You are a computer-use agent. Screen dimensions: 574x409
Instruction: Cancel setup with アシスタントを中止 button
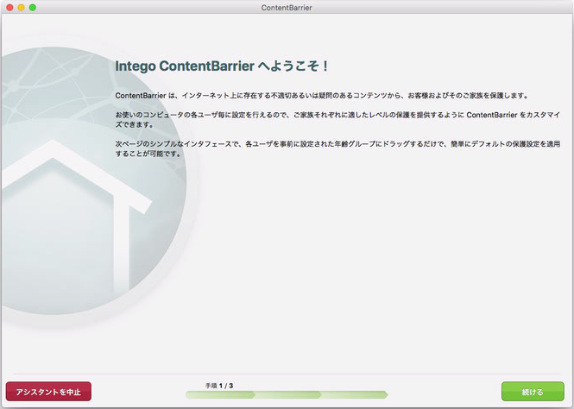(48, 392)
